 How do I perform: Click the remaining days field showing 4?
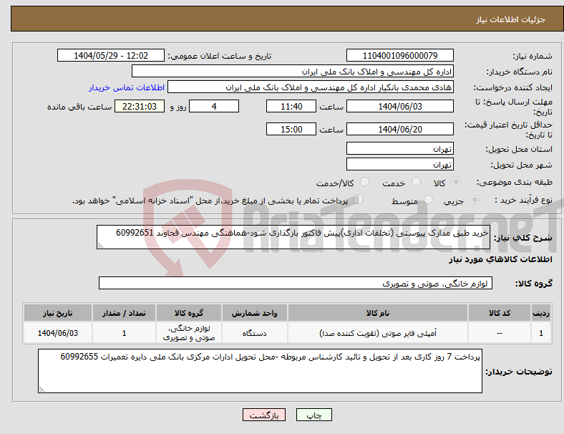214,106
